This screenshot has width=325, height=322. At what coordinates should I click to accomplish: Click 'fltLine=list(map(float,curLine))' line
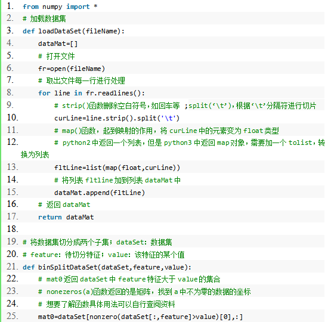pyautogui.click(x=117, y=168)
